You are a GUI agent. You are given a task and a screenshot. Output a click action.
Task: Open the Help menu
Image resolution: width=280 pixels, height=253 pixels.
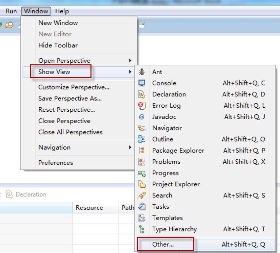[x=62, y=11]
